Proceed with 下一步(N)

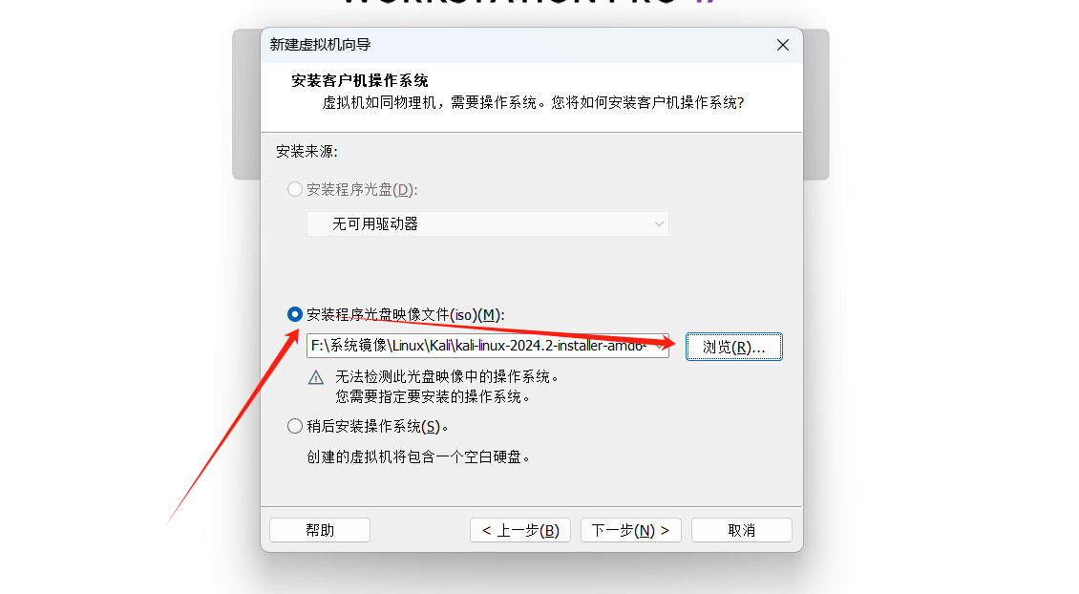[631, 530]
